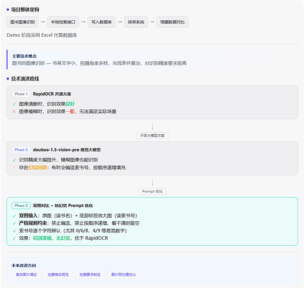Image resolution: width=305 pixels, height=288 pixels.
Task: Click the Prompt 优化 transition label
Action: (152, 191)
